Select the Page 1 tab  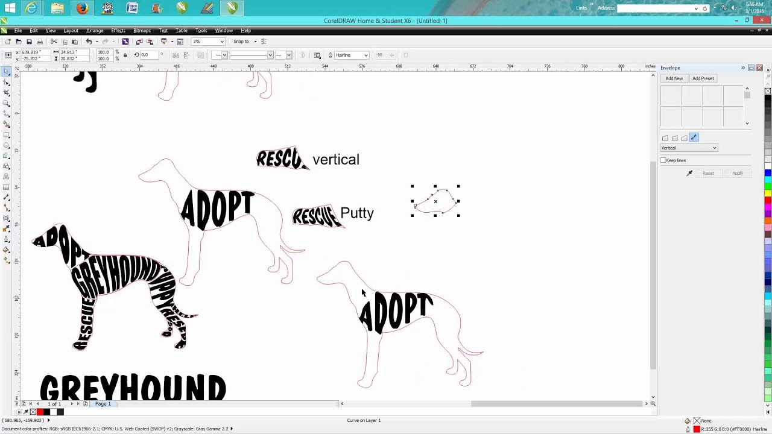pyautogui.click(x=103, y=404)
